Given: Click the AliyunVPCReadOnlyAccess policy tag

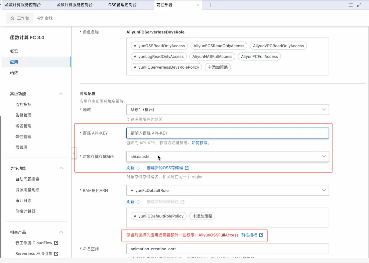Looking at the screenshot, I should 278,46.
